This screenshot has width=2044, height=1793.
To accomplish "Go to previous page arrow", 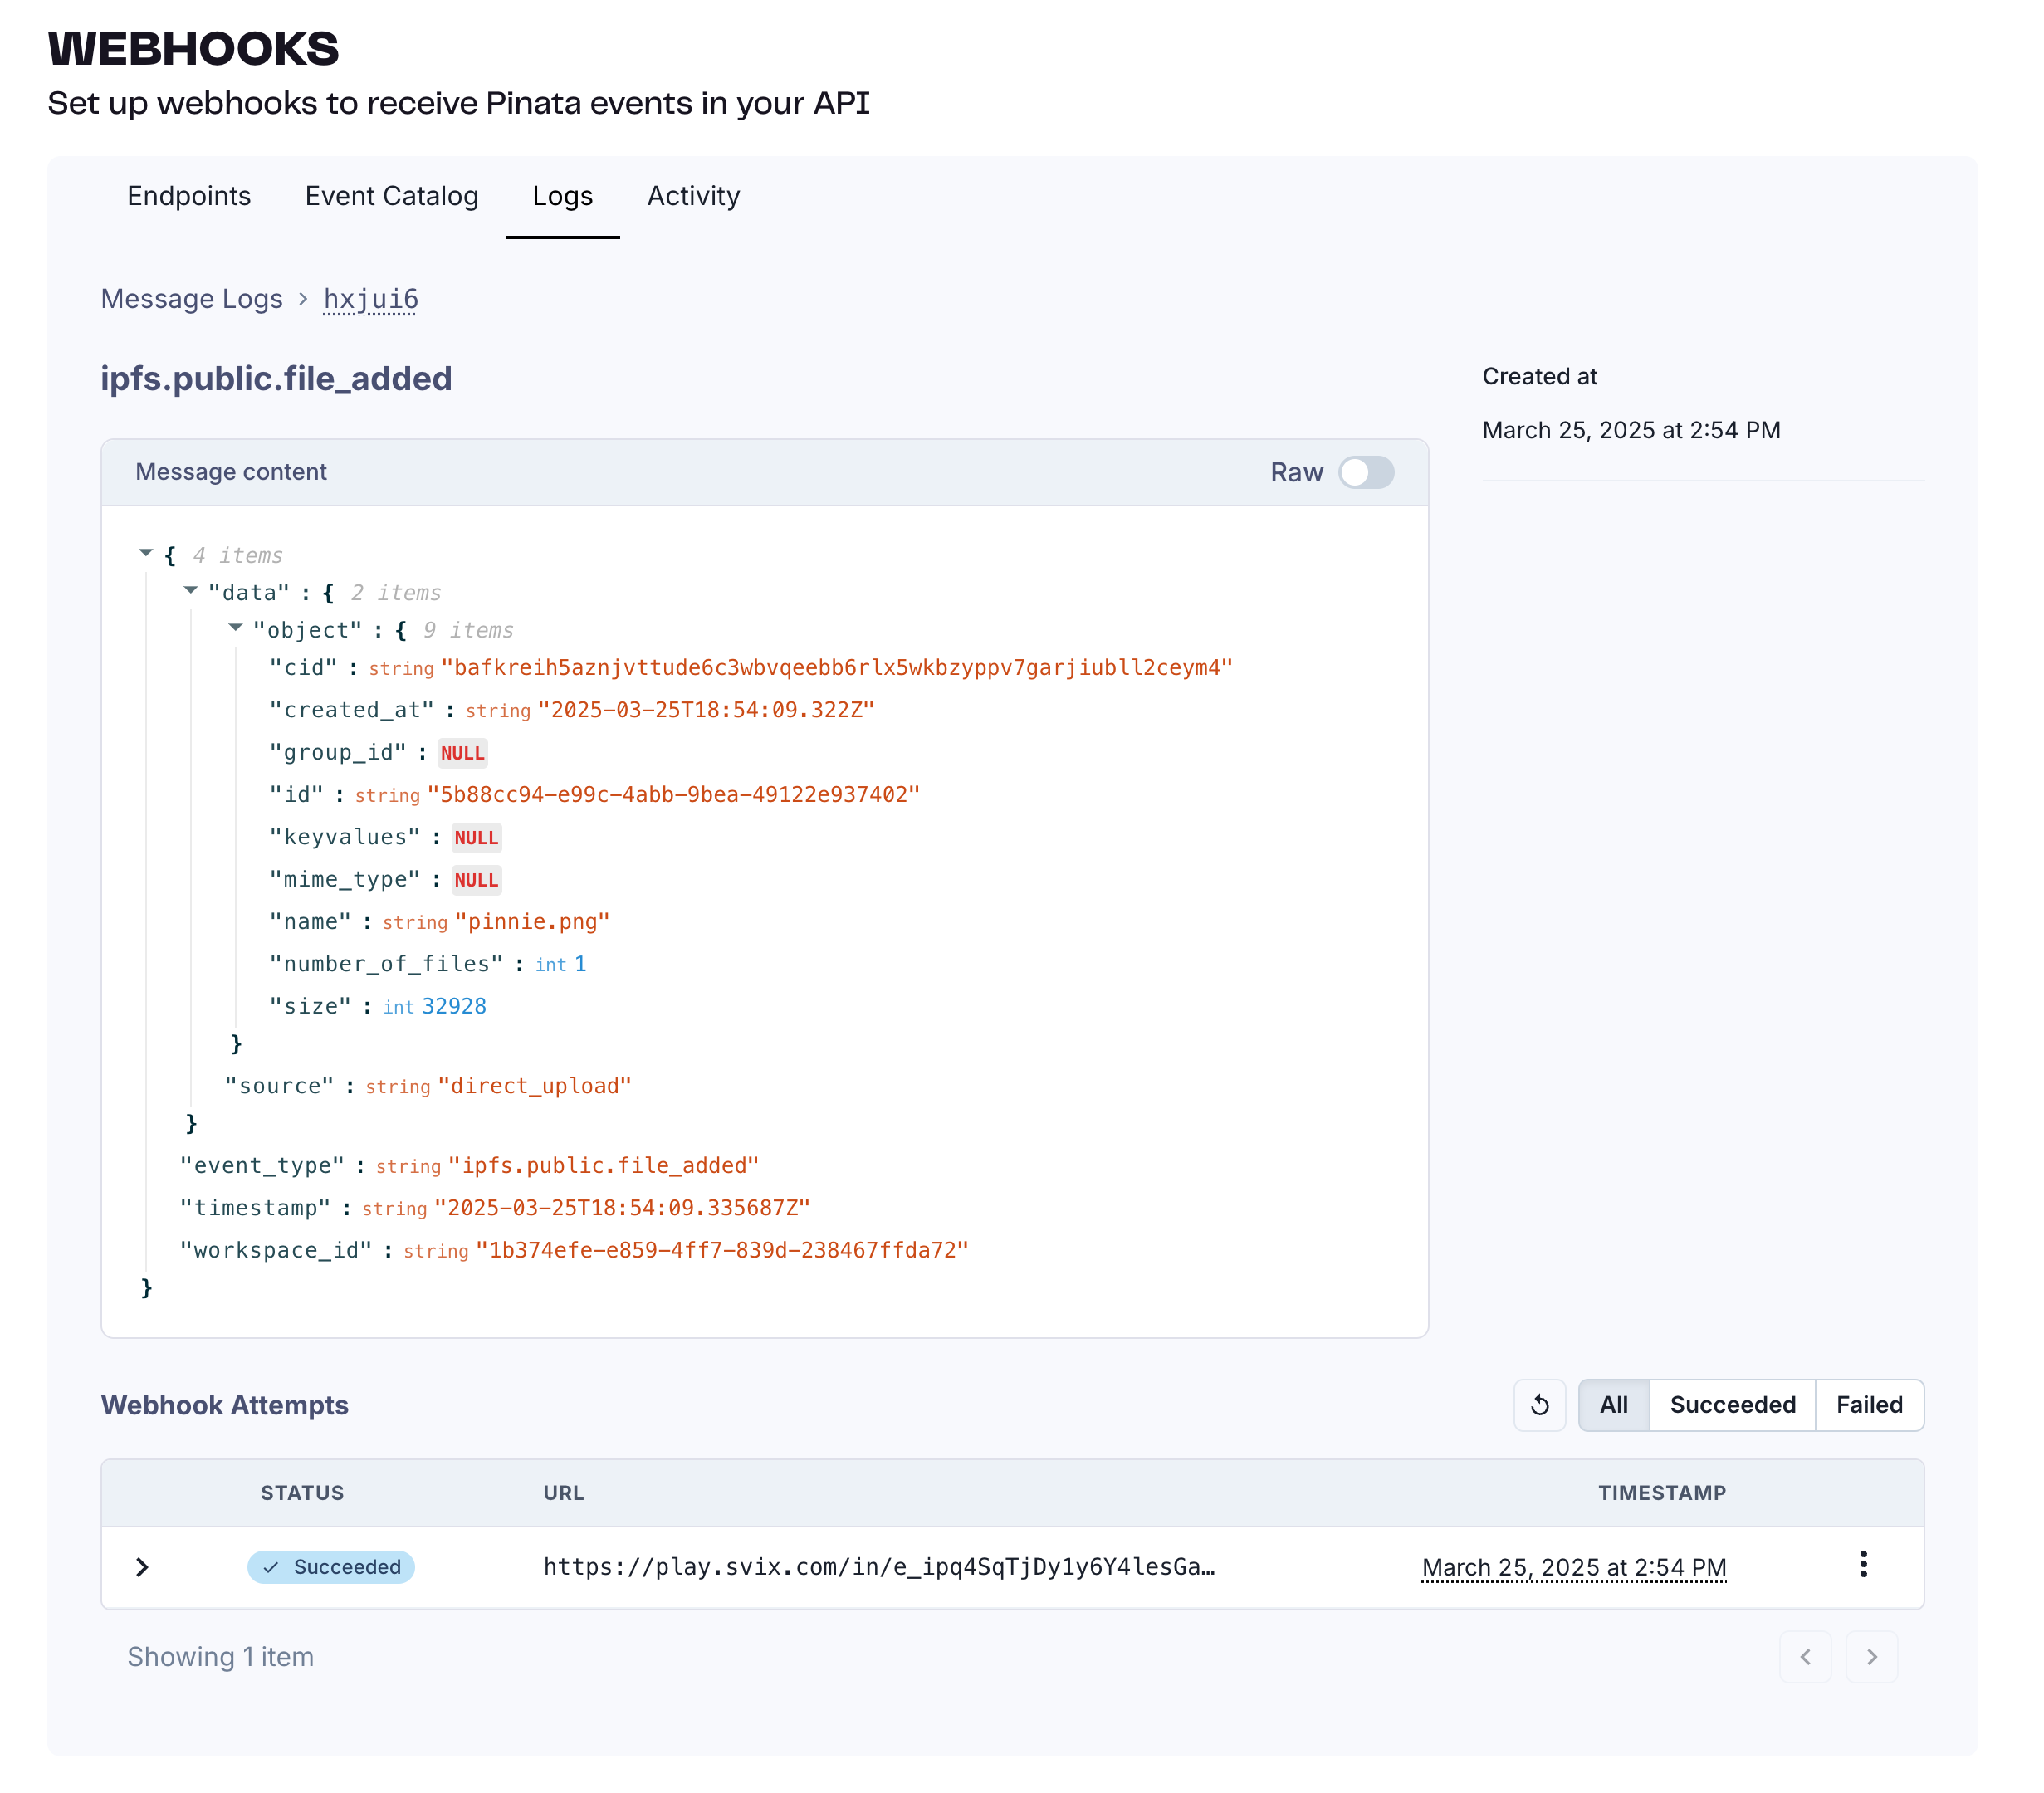I will coord(1805,1657).
